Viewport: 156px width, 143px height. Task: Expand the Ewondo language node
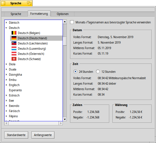point(6,106)
